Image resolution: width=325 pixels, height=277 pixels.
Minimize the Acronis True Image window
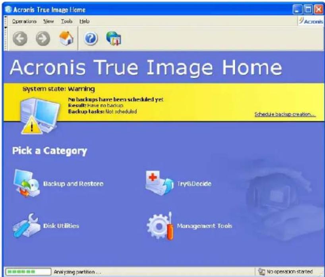tap(297, 10)
